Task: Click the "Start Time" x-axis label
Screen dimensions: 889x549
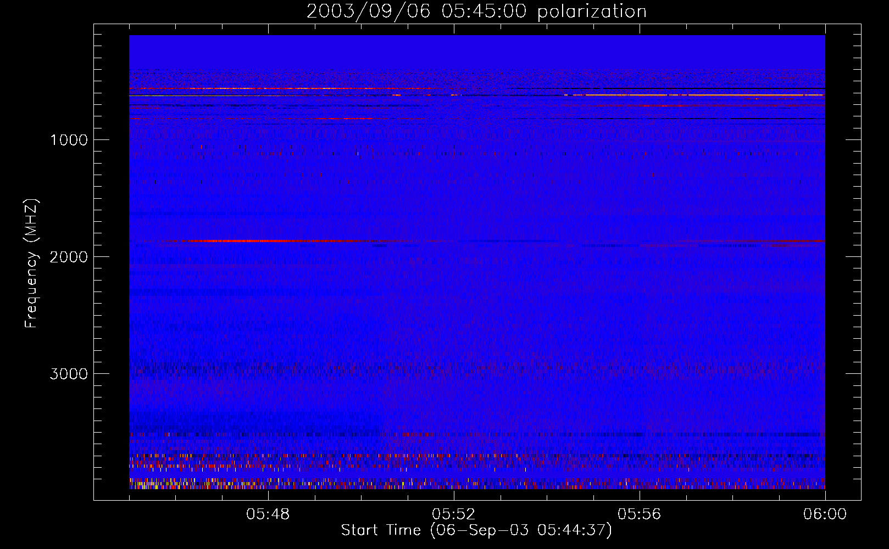Action: [476, 530]
